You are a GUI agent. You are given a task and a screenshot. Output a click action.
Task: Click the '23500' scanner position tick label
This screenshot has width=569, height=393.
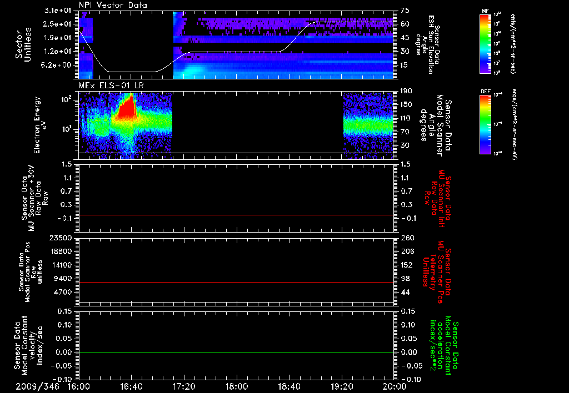(61, 238)
